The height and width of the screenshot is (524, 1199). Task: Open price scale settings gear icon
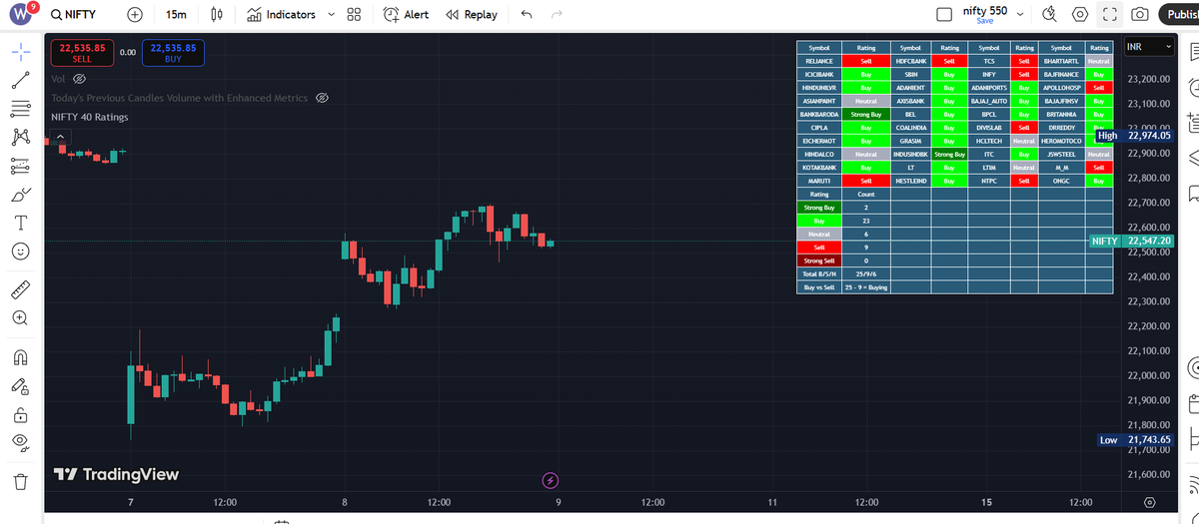(x=1149, y=502)
